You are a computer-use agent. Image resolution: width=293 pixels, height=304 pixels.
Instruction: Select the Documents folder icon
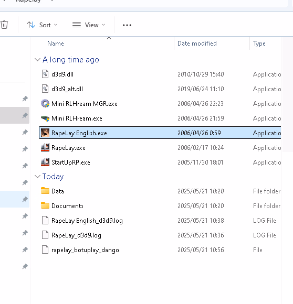(45, 205)
